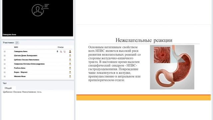Click chat message from Цебенко Оксана Николаевна
The height and width of the screenshot is (120, 213).
tap(22, 92)
